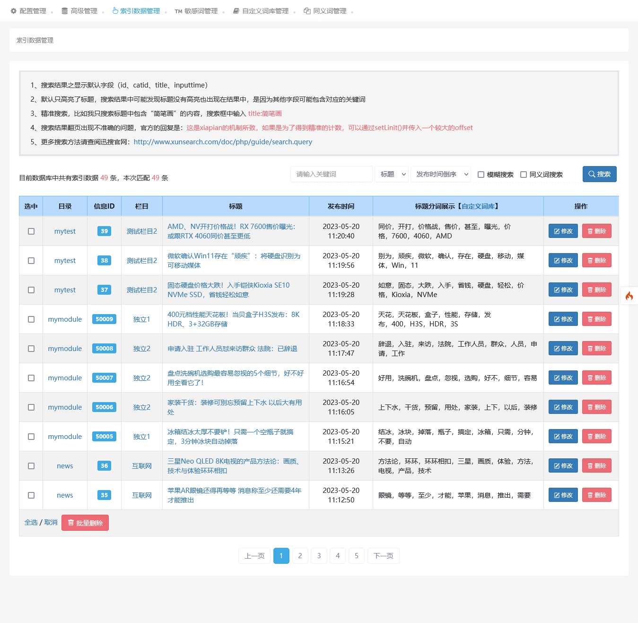Edit the entry with ID 50007
Screen dimensions: 638x623
[x=563, y=378]
